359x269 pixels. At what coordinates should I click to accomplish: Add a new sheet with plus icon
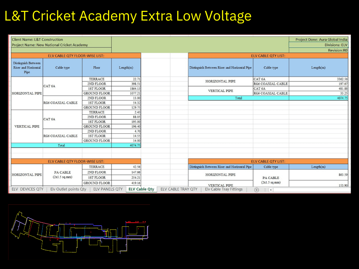pos(257,190)
